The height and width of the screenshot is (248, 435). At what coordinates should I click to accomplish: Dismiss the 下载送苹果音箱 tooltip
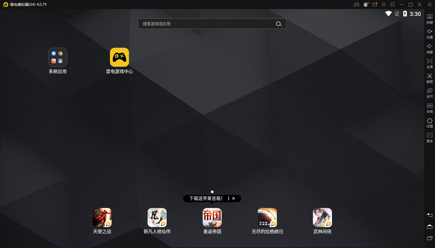(234, 198)
